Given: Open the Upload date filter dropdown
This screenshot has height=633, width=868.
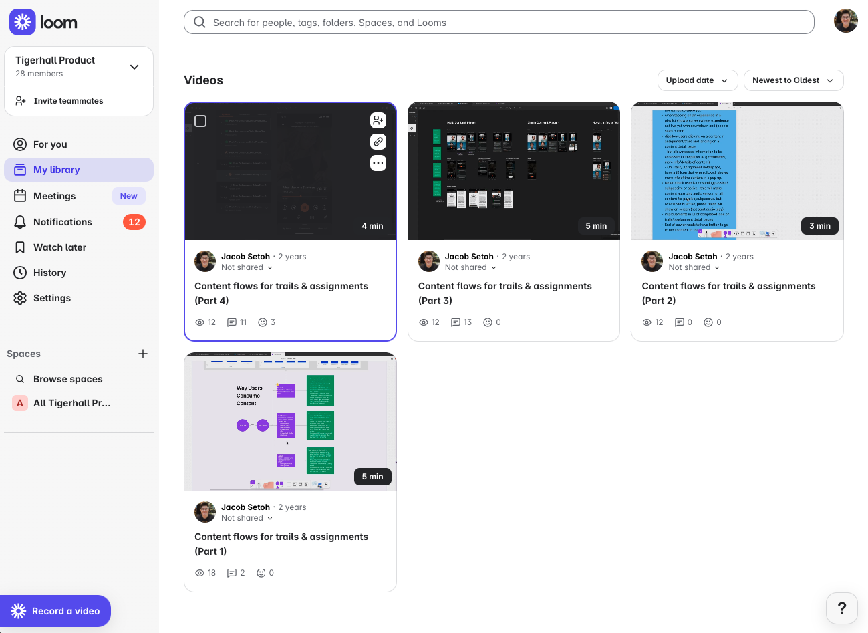Looking at the screenshot, I should pos(697,80).
